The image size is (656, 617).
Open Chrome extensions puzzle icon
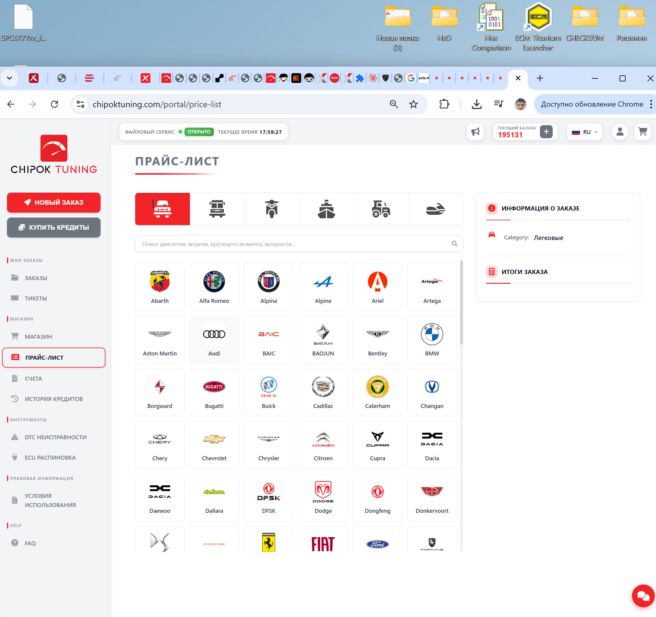click(x=444, y=104)
